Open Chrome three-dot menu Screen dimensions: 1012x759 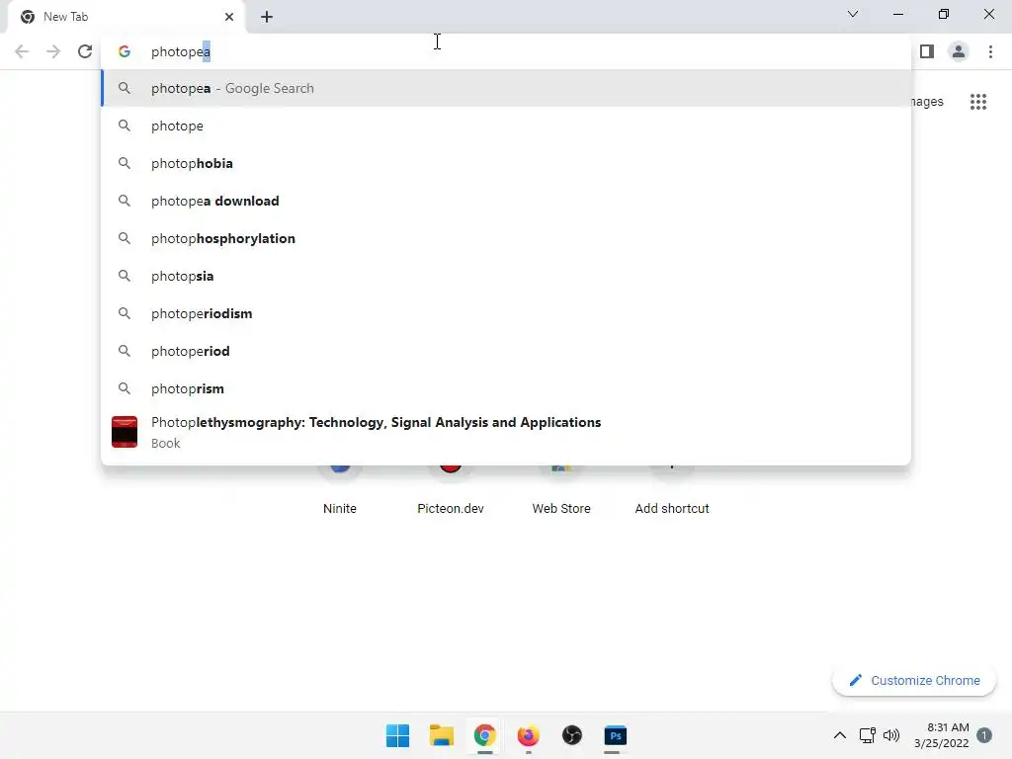point(990,51)
